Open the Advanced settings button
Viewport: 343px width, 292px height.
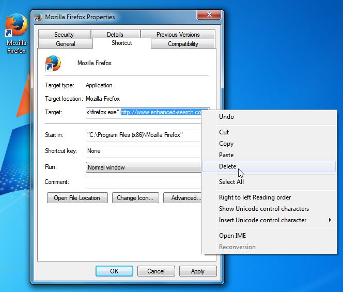[182, 198]
